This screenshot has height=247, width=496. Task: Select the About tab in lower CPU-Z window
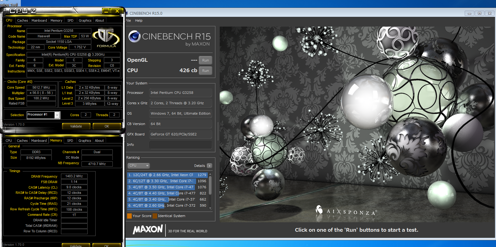pos(99,141)
